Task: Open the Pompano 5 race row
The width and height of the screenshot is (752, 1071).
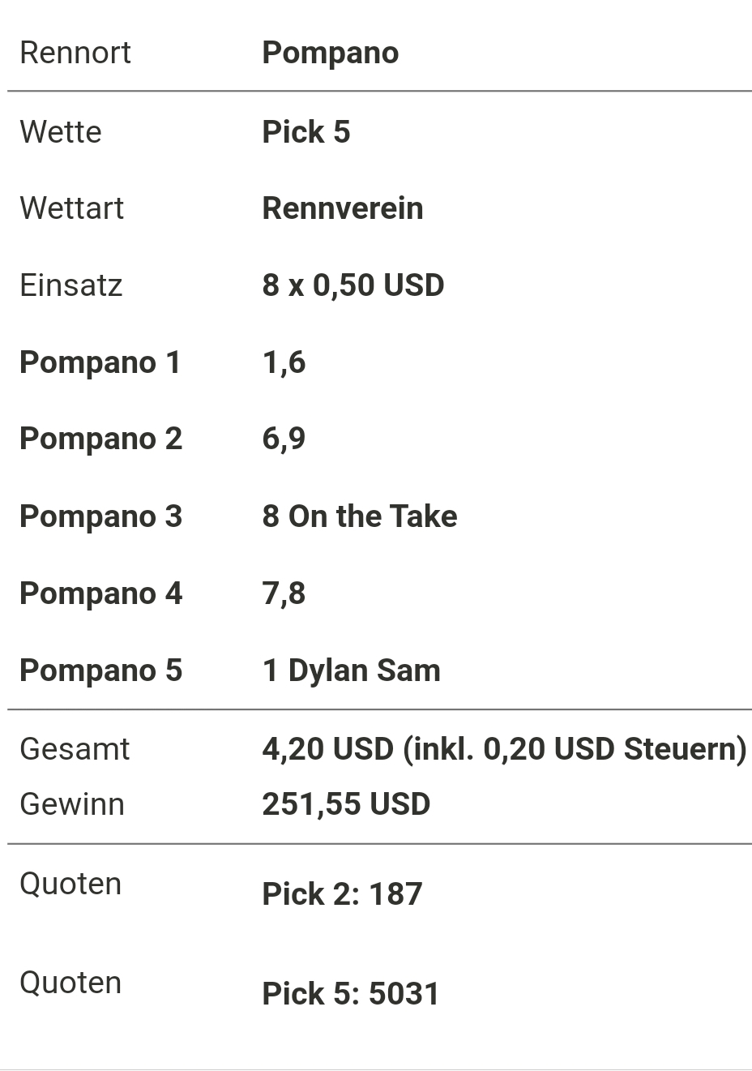Action: point(379,670)
